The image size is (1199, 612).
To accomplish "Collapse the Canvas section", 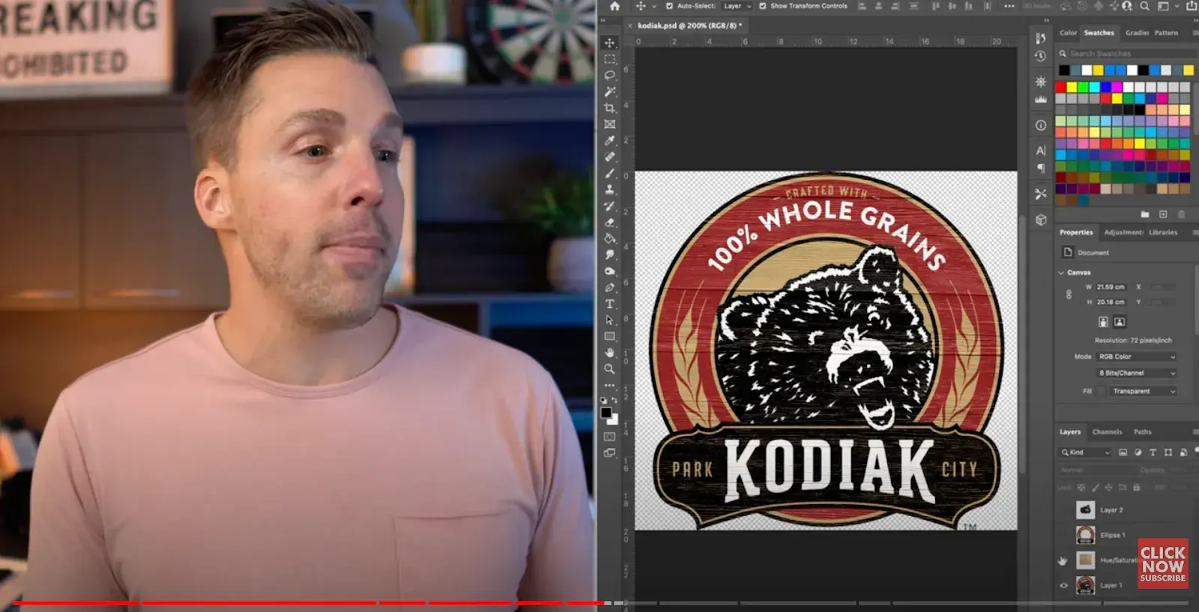I will 1061,273.
